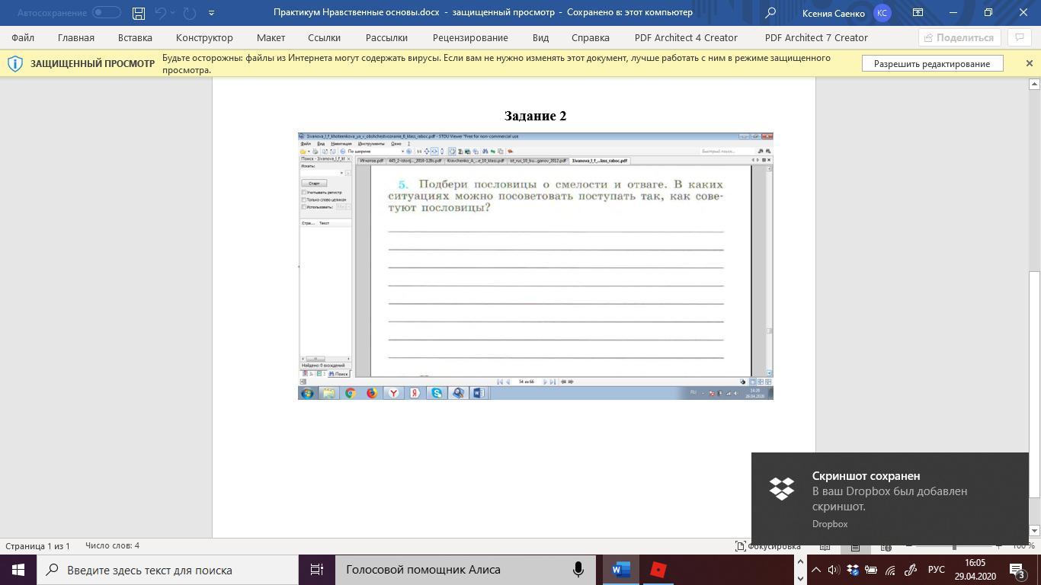Click Разрешить редактирование button

click(x=932, y=64)
